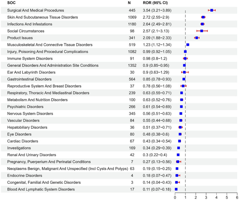Select 'Infections And Infestations' text

[x=30, y=24]
